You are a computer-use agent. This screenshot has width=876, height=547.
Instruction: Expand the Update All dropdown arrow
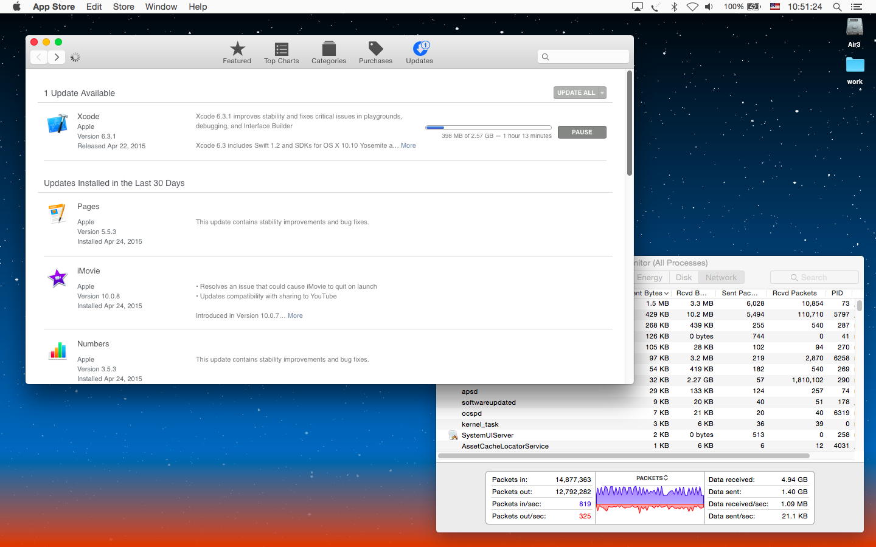602,93
